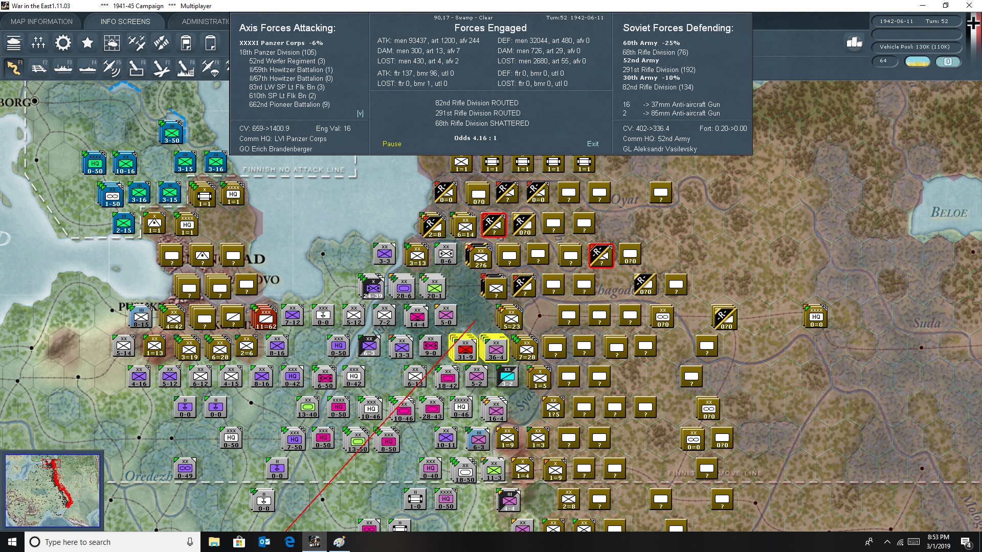Select the 24-39 unit counter
Viewport: 982px width, 552px height.
coord(372,287)
